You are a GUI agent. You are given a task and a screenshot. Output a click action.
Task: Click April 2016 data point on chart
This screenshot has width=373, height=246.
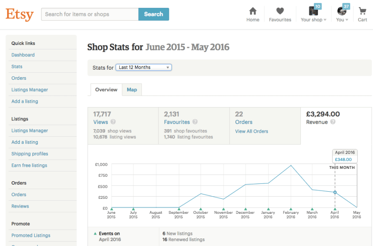335,192
